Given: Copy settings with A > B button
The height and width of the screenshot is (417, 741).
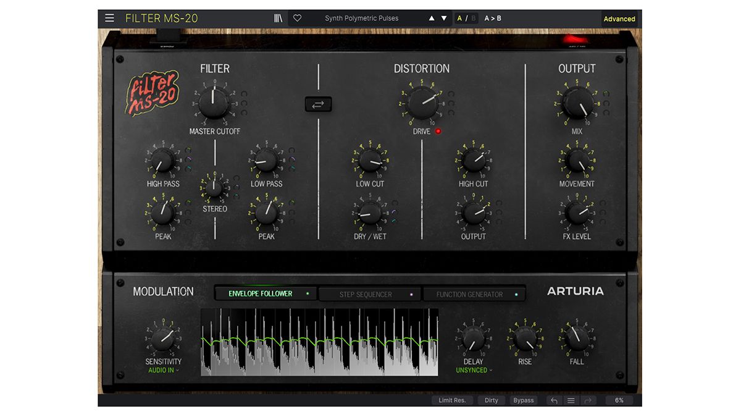Looking at the screenshot, I should [x=493, y=19].
